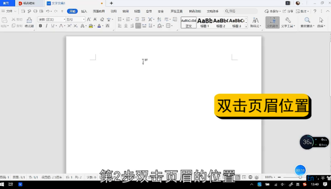Viewport: 331px width, 189px height.
Task: Toggle Italic formatting
Action: coord(46,26)
